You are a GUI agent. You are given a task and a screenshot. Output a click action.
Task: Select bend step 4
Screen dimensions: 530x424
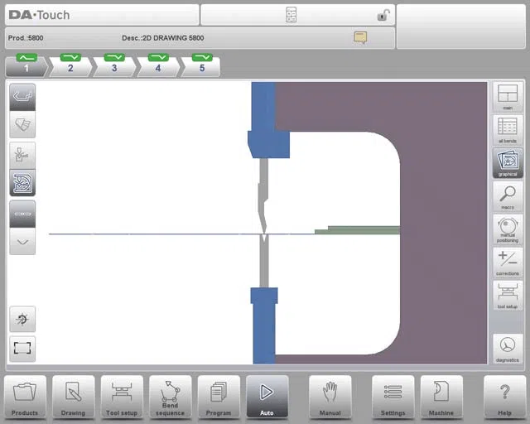coord(158,65)
